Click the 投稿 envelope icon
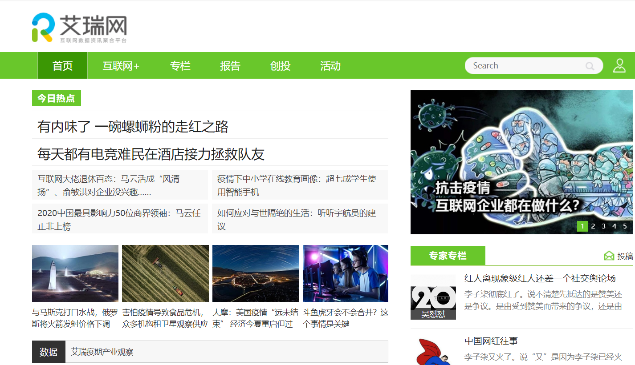Image resolution: width=635 pixels, height=365 pixels. pyautogui.click(x=609, y=256)
